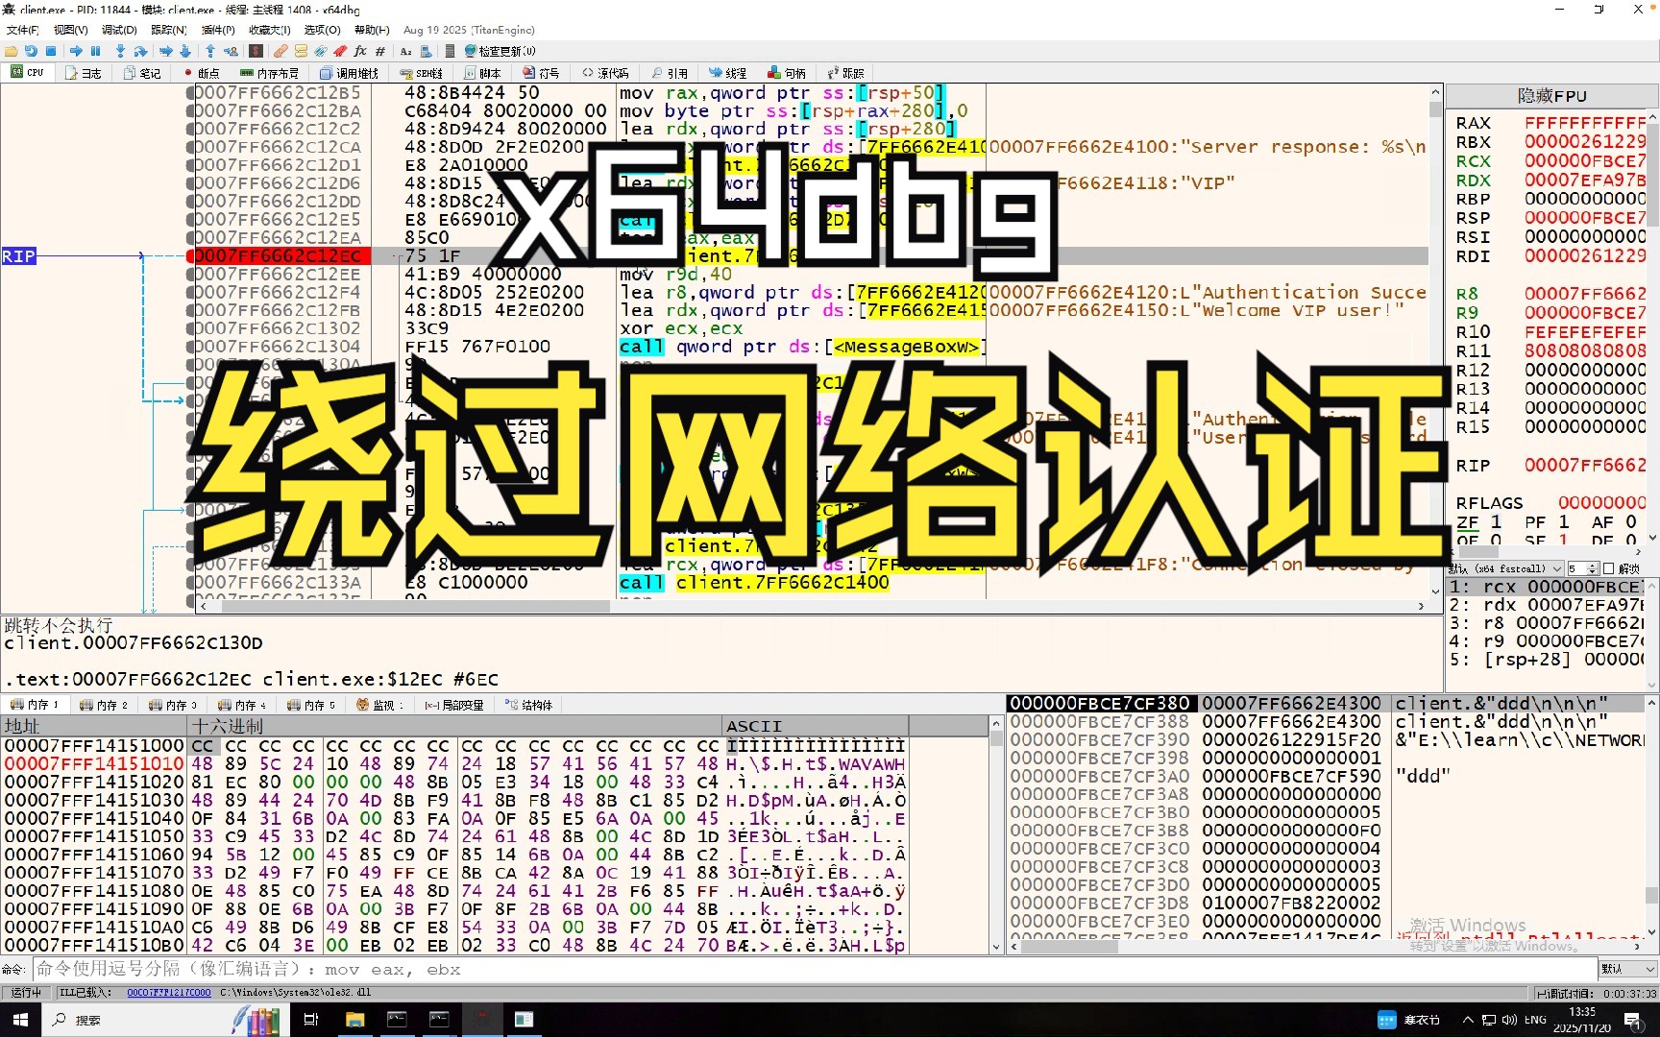Pause execution with the pause icon
The height and width of the screenshot is (1037, 1660).
pyautogui.click(x=96, y=51)
